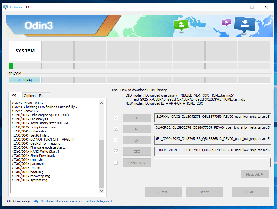The image size is (277, 209).
Task: Close the Odin3 window
Action: tap(266, 7)
